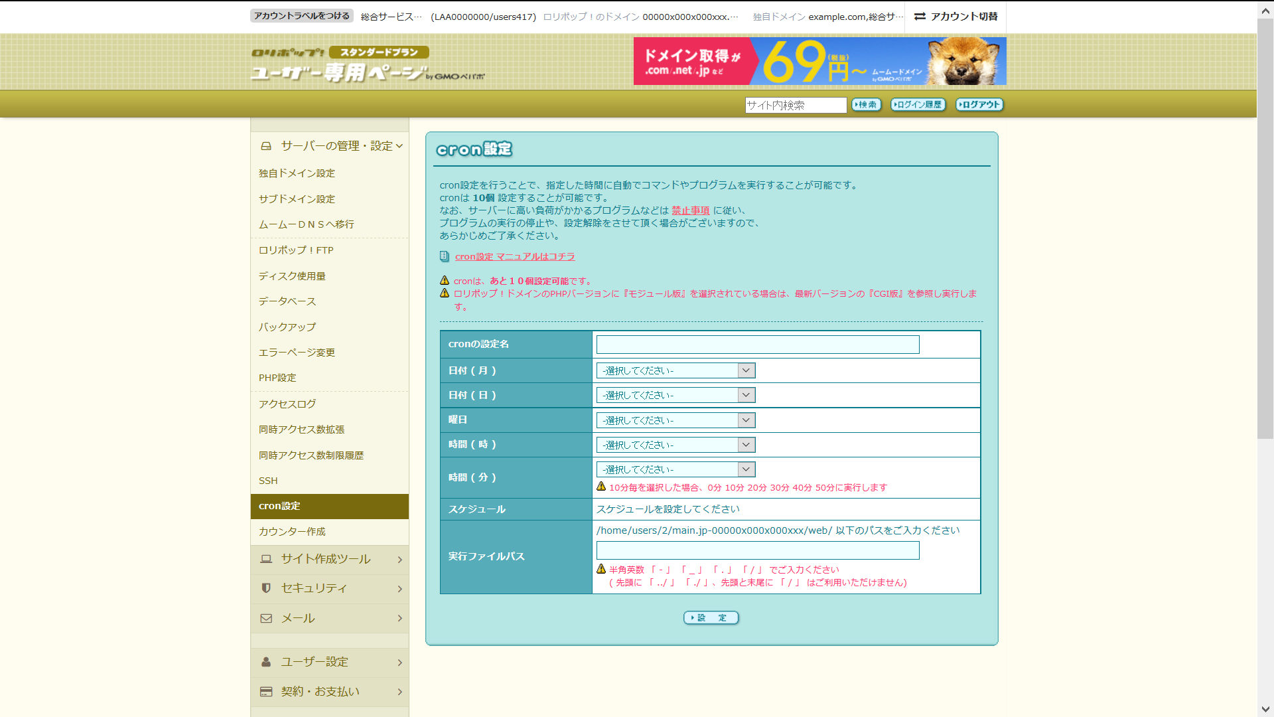Open the 日付（月）dropdown

coord(675,370)
